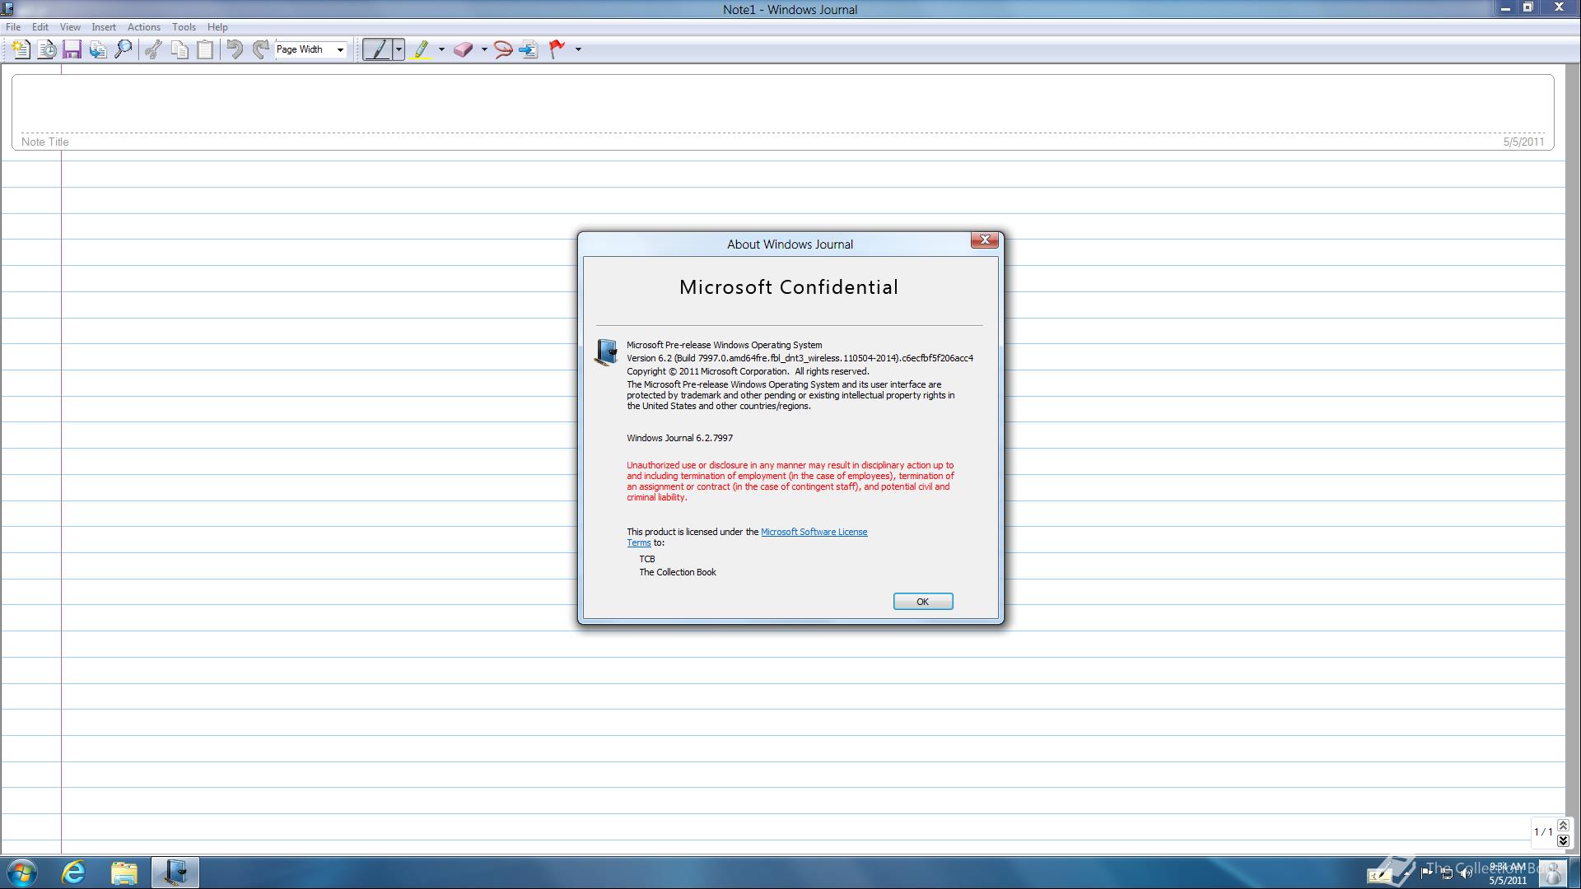This screenshot has width=1581, height=889.
Task: Open the Tools menu
Action: (184, 27)
